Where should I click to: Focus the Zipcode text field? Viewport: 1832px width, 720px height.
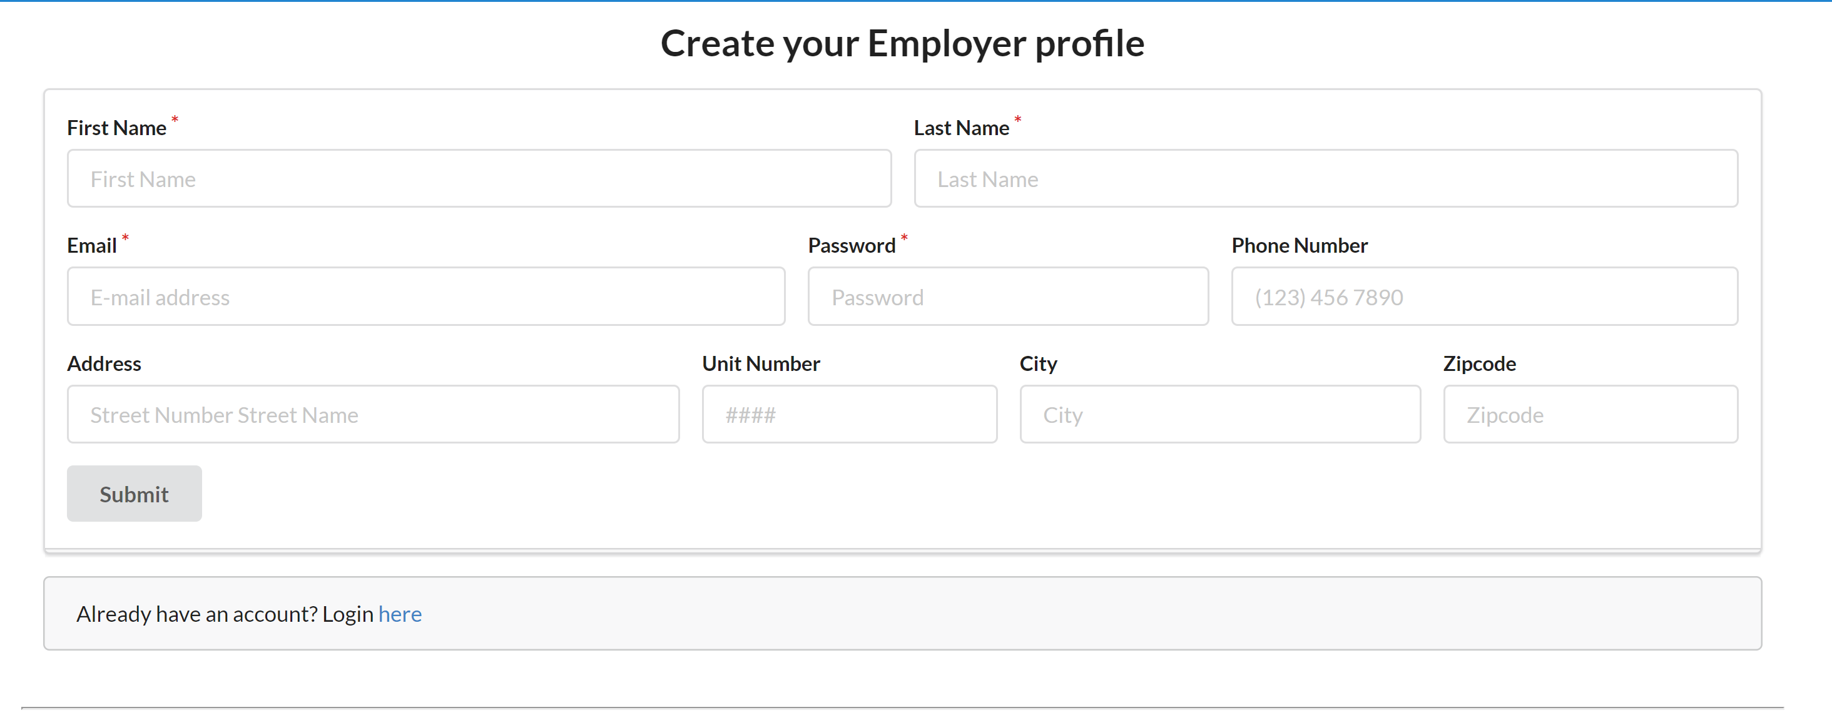pyautogui.click(x=1590, y=414)
